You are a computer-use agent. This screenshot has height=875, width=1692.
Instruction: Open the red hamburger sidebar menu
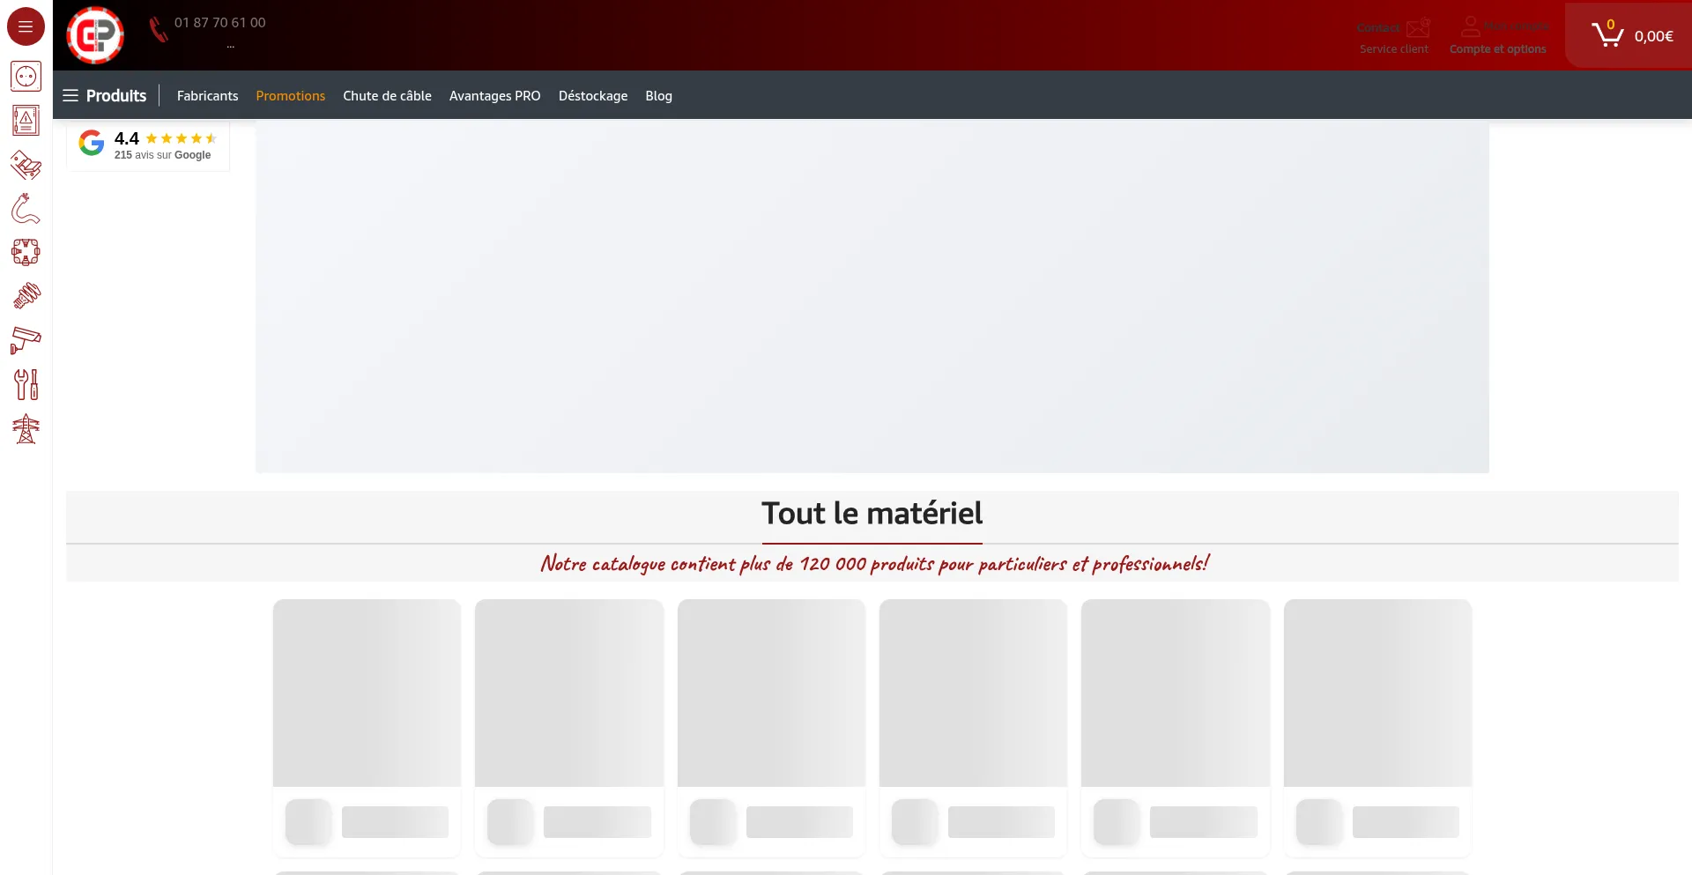(26, 26)
